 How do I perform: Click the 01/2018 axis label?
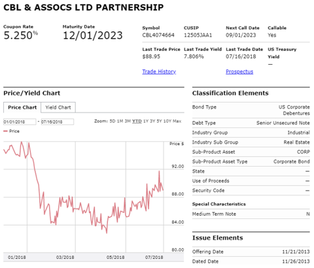pos(17,258)
